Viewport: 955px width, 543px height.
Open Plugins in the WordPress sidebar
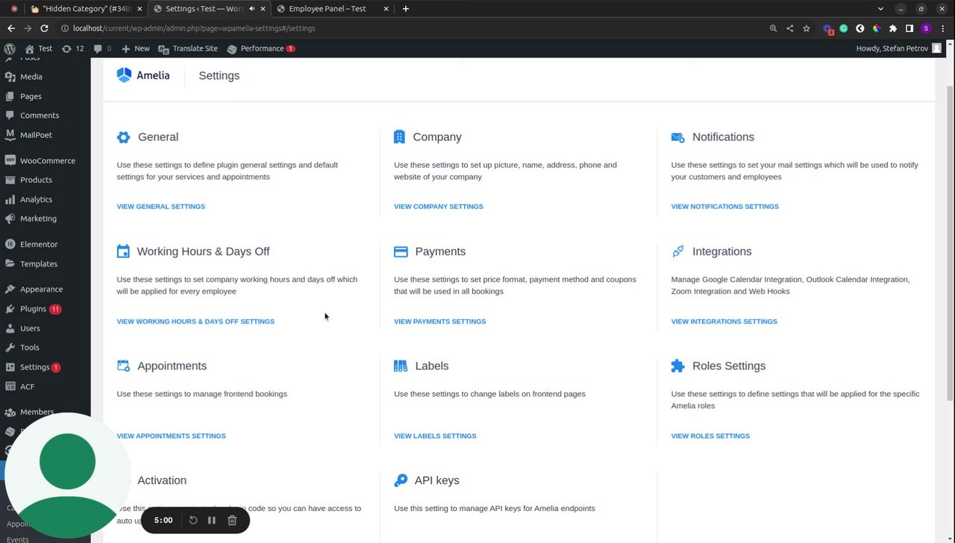point(33,309)
